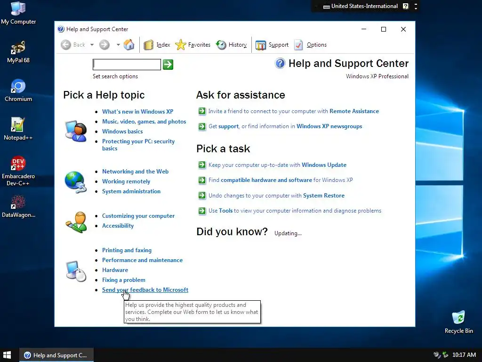Open the Accessibility topic
Image resolution: width=482 pixels, height=362 pixels.
118,226
